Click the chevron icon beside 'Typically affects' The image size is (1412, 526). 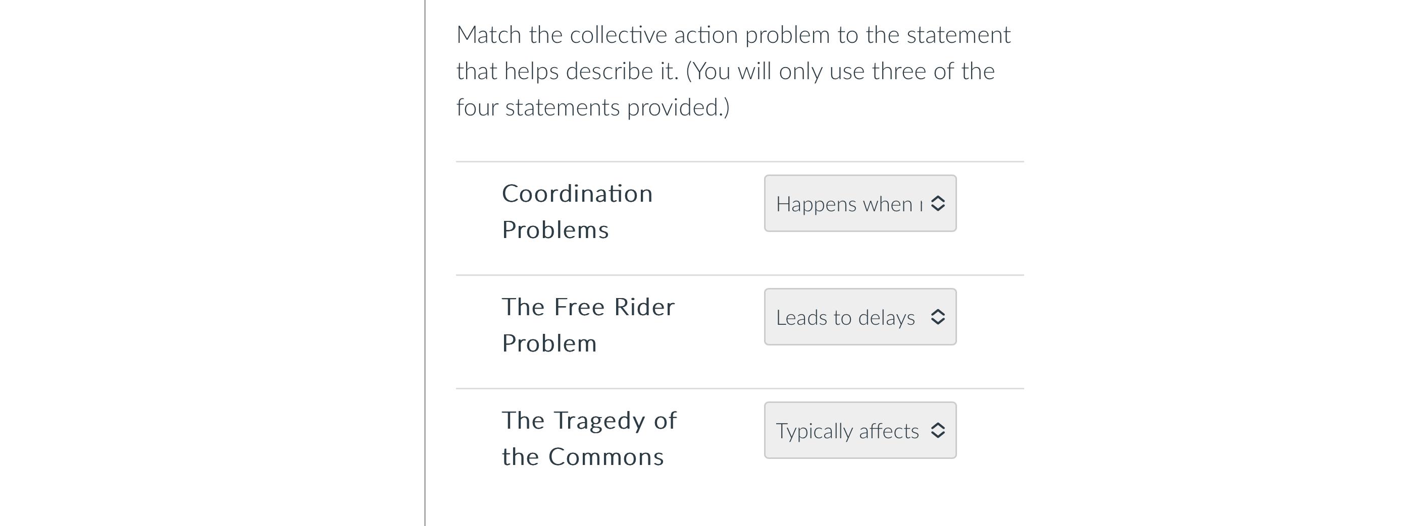click(x=938, y=430)
